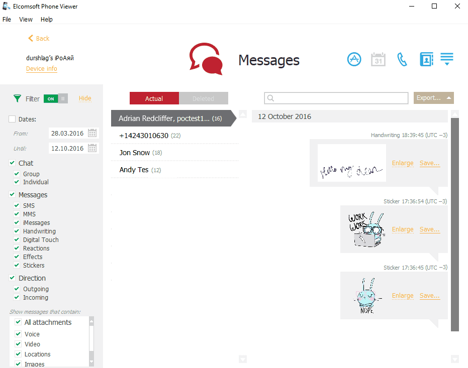The height and width of the screenshot is (368, 468).
Task: Click the message search field
Action: tap(336, 98)
